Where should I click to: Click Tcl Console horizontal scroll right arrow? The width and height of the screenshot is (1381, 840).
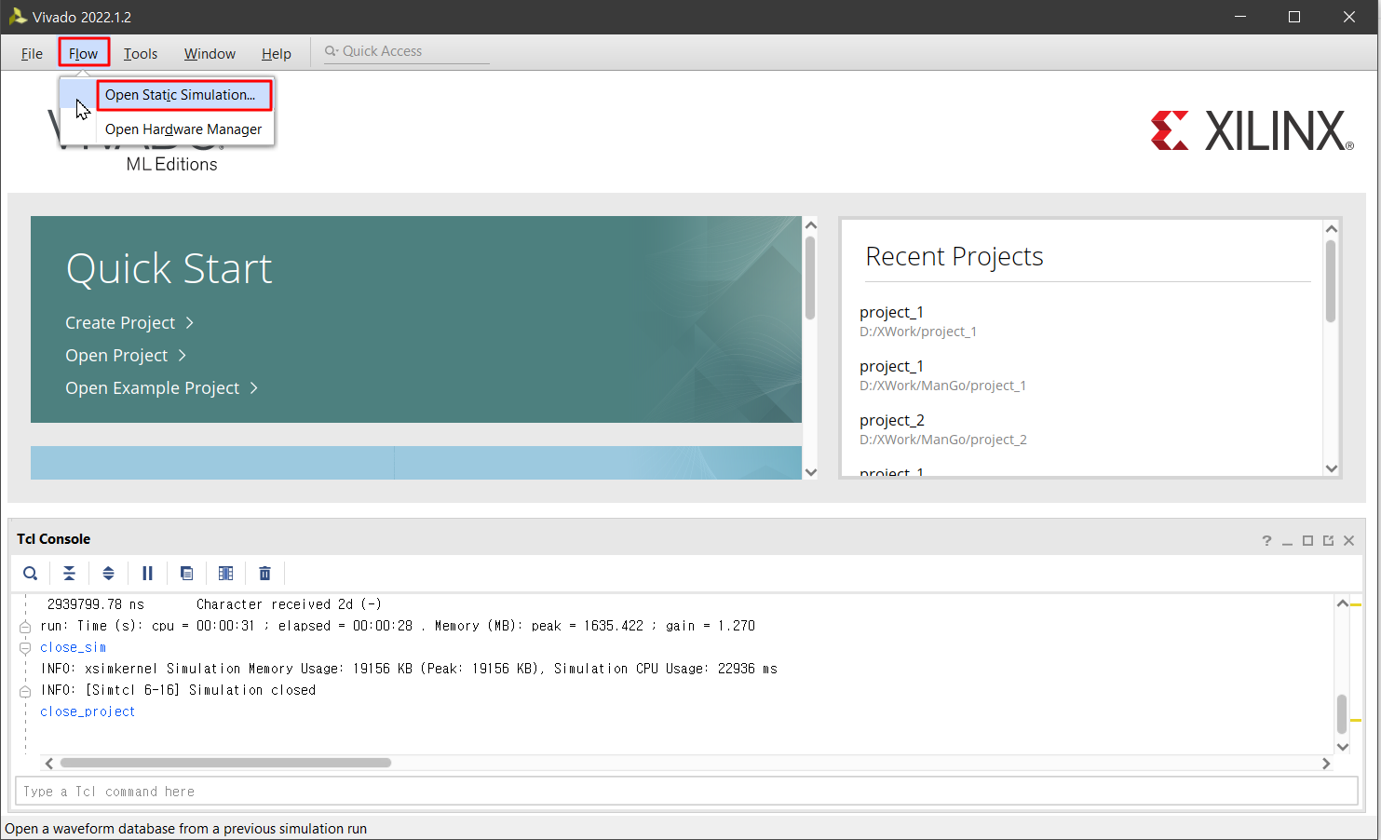pos(1326,764)
